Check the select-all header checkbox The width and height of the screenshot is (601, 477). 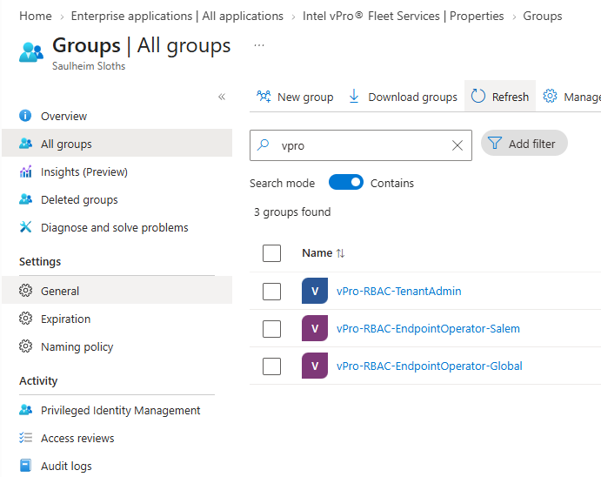(271, 253)
